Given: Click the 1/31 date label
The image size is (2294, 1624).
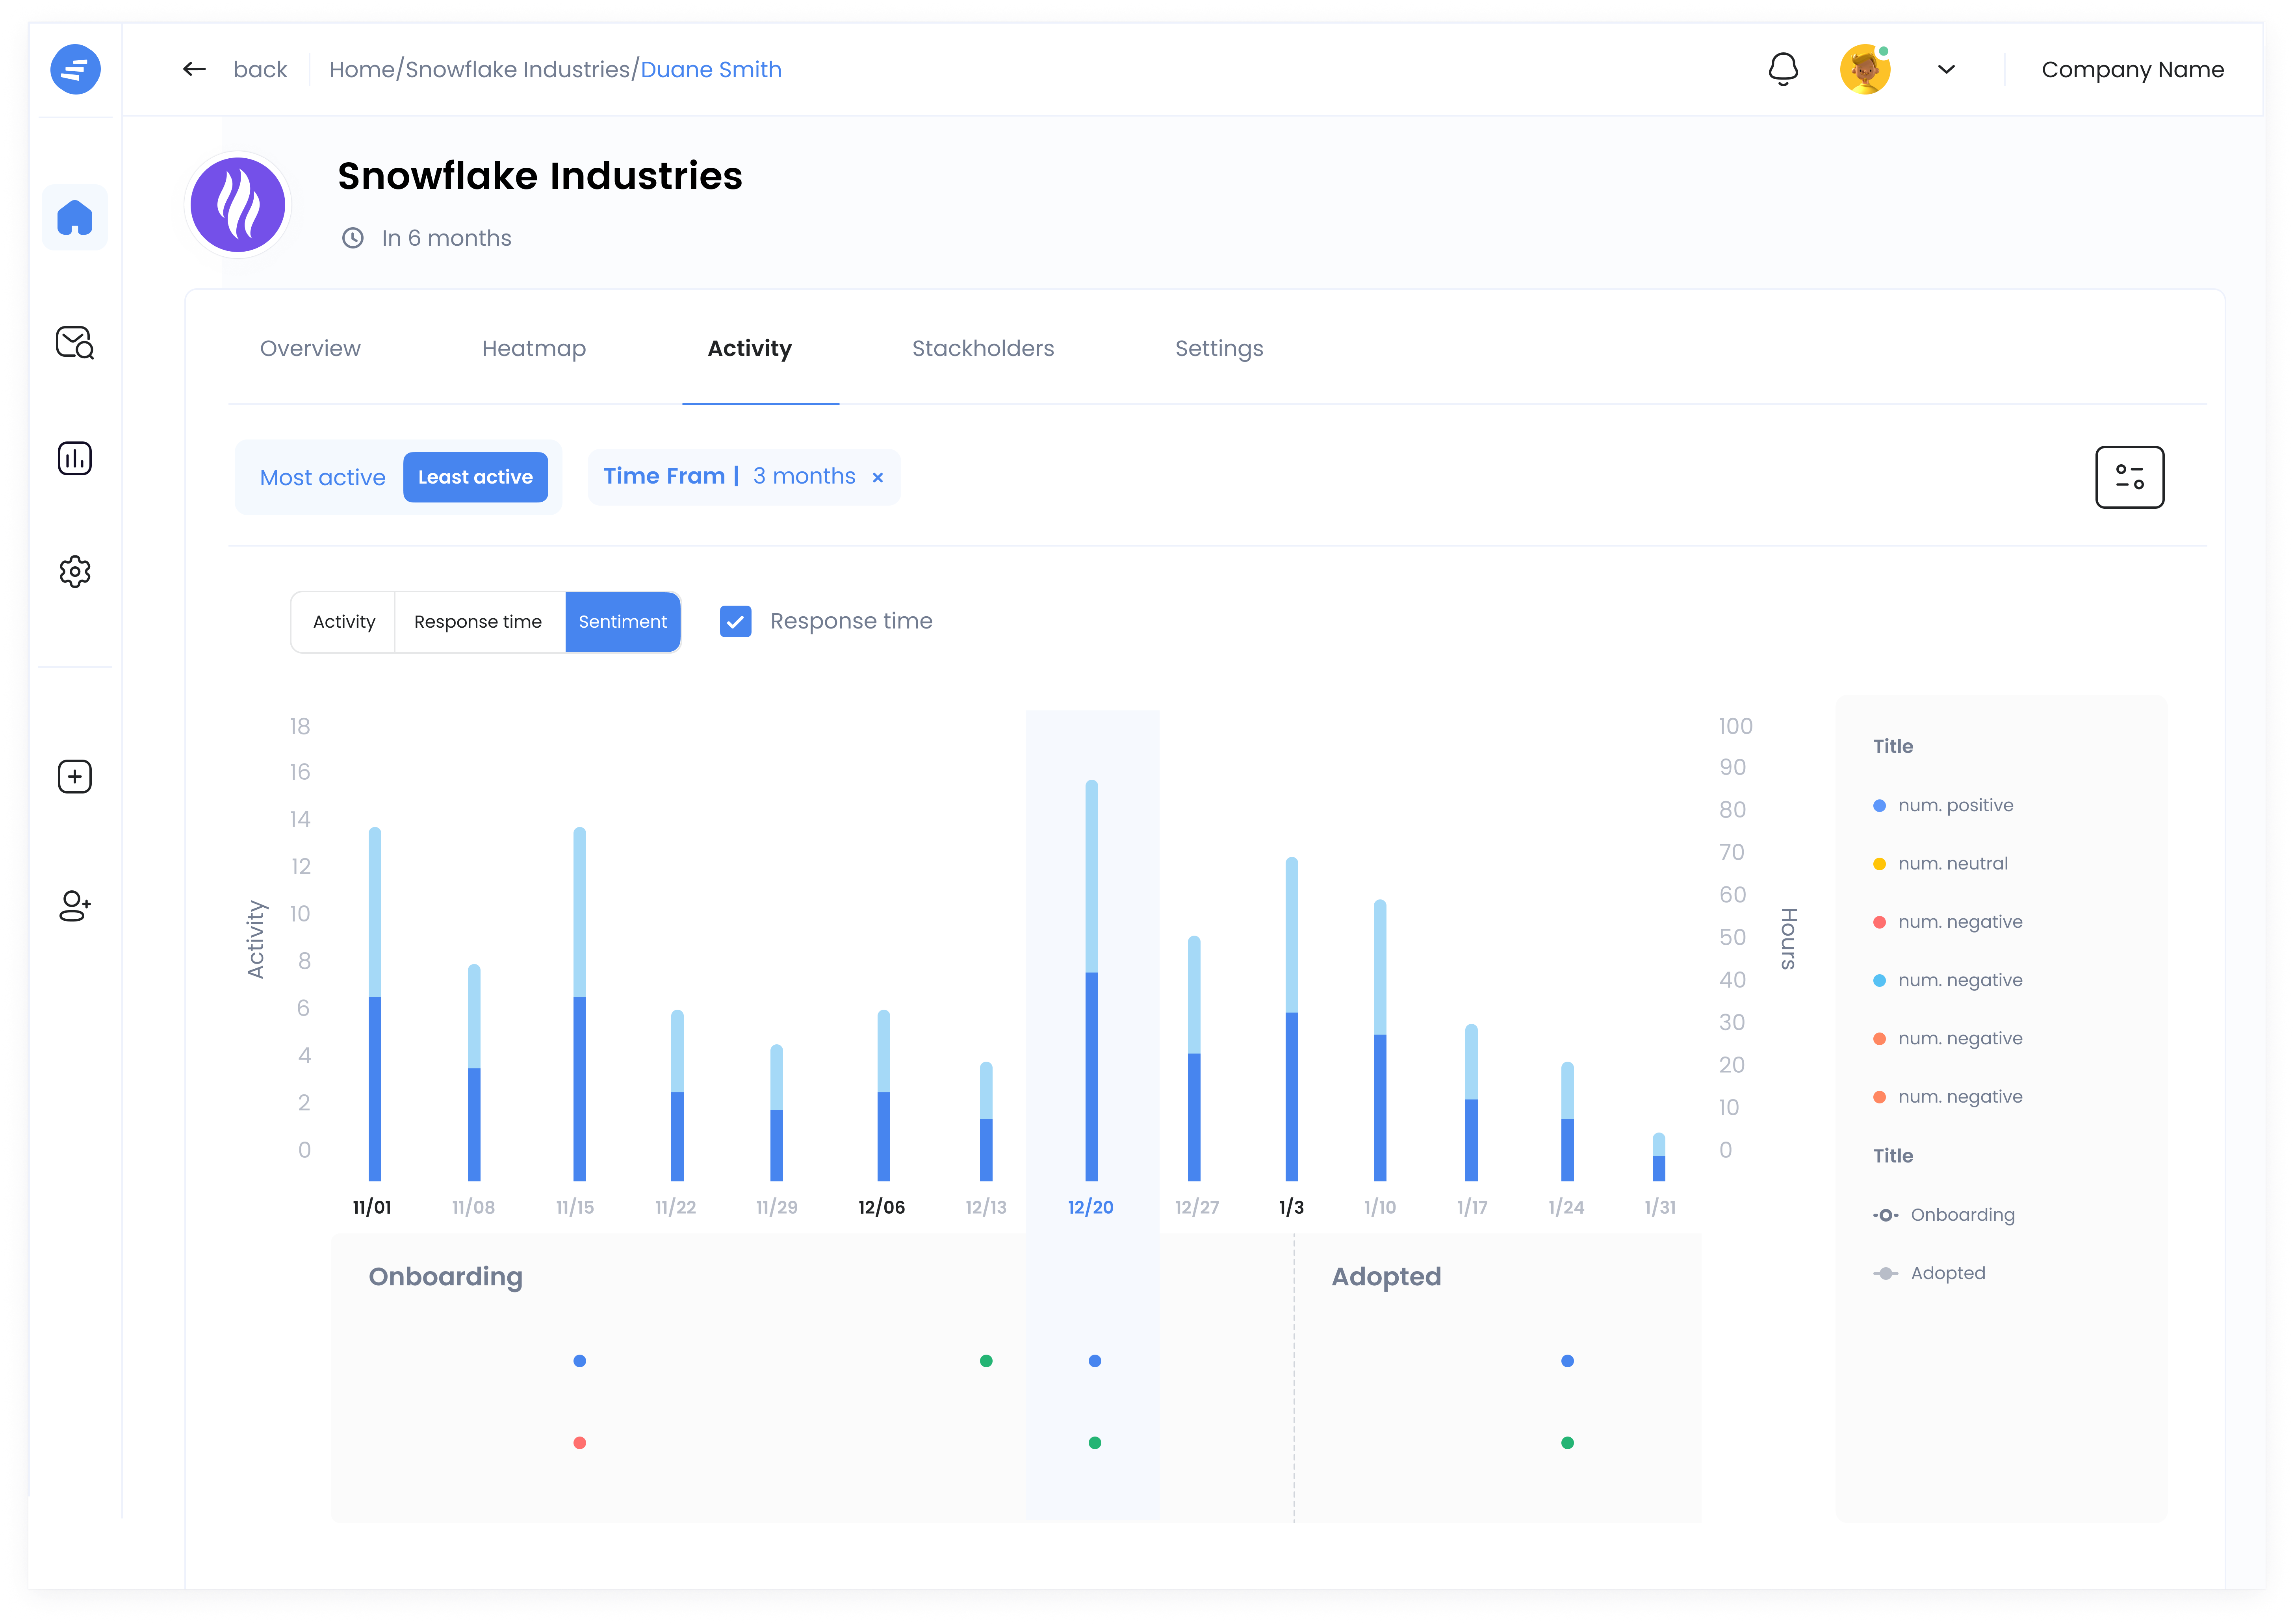Looking at the screenshot, I should point(1660,1208).
